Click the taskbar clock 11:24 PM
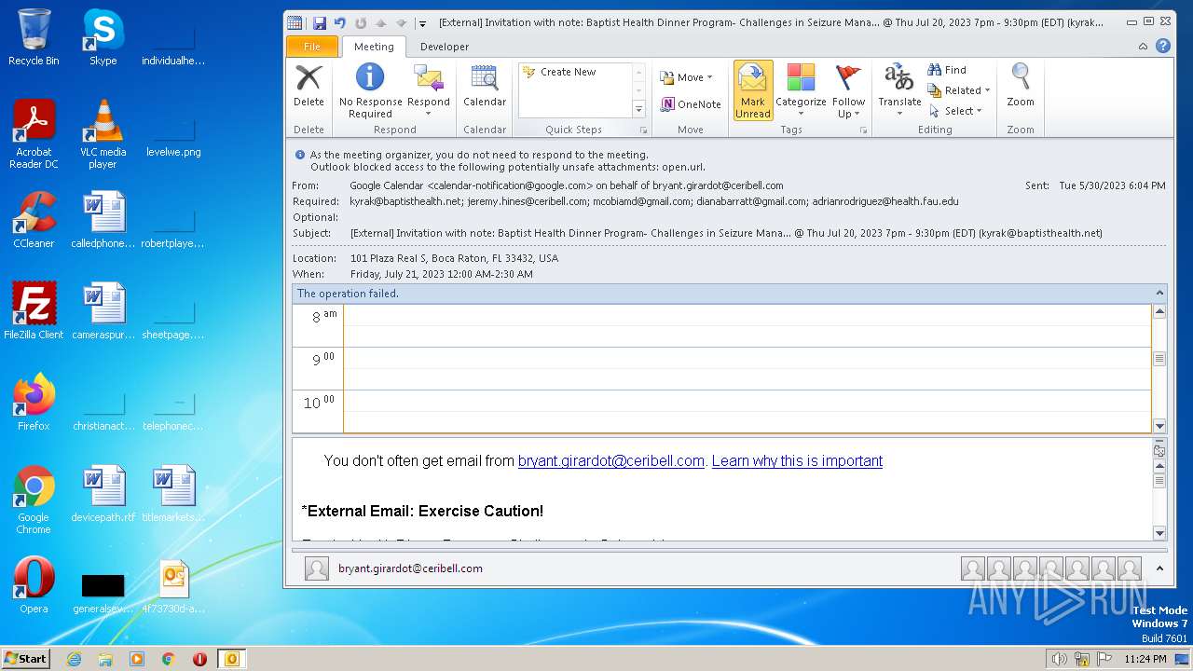Image resolution: width=1193 pixels, height=671 pixels. (x=1145, y=659)
